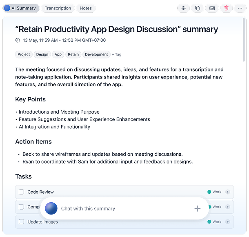Open the three-dots more options menu
This screenshot has width=249, height=237.
pos(241,8)
